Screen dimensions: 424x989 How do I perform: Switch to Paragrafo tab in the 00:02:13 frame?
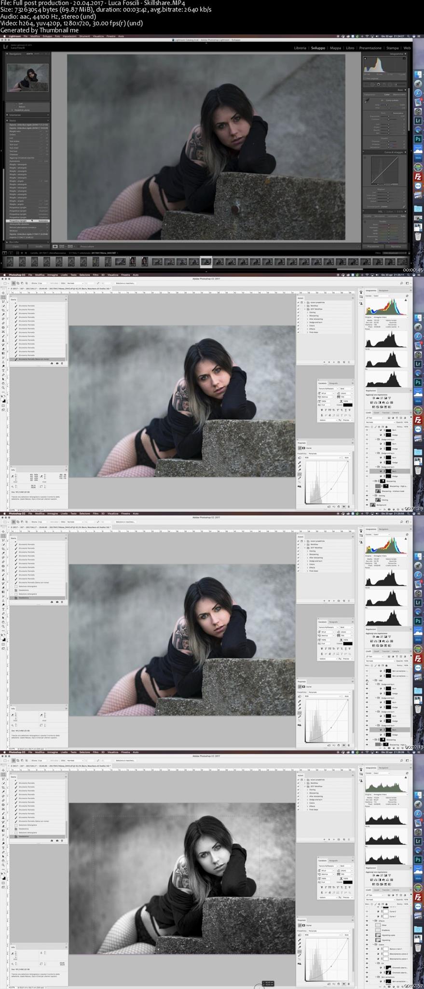[333, 622]
